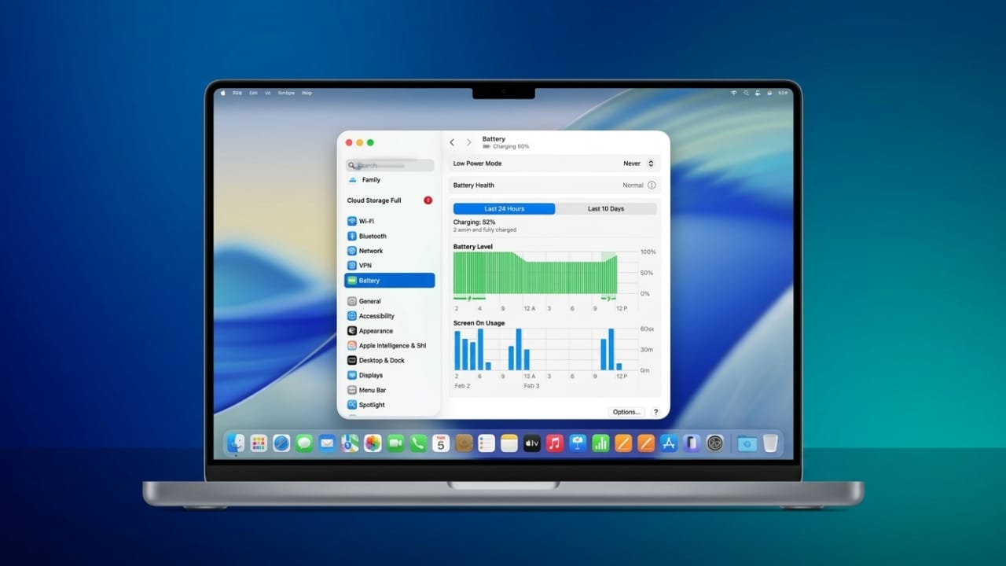Select the Last 24 Hours tab

click(x=503, y=208)
